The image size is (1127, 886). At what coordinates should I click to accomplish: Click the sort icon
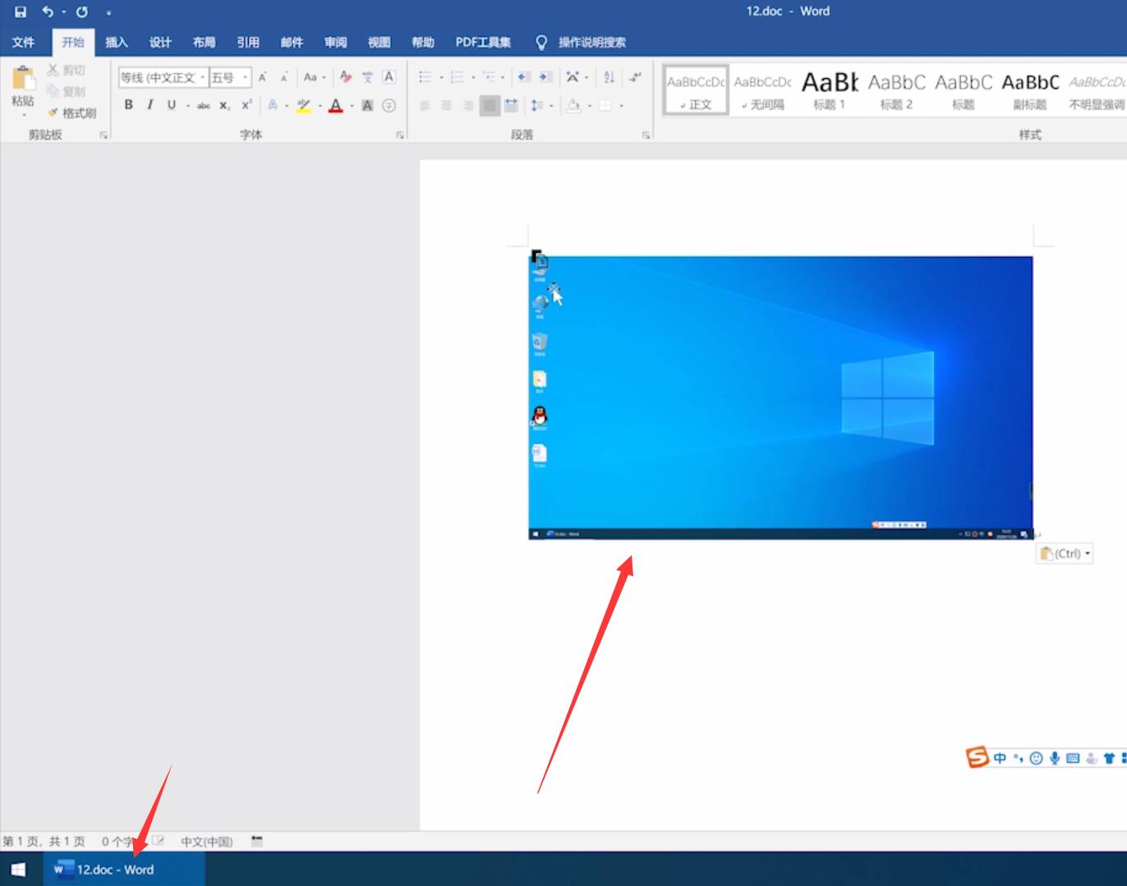coord(609,77)
